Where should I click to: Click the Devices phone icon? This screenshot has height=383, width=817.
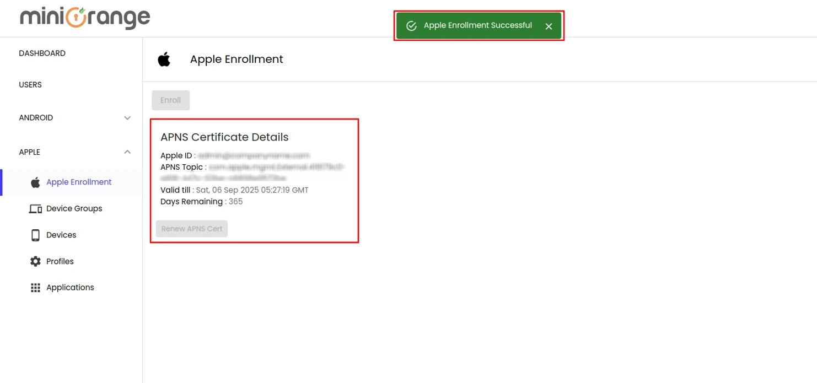(x=35, y=235)
